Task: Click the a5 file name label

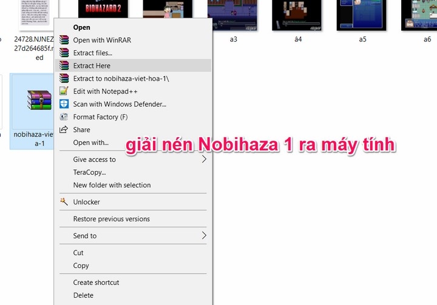Action: (362, 39)
